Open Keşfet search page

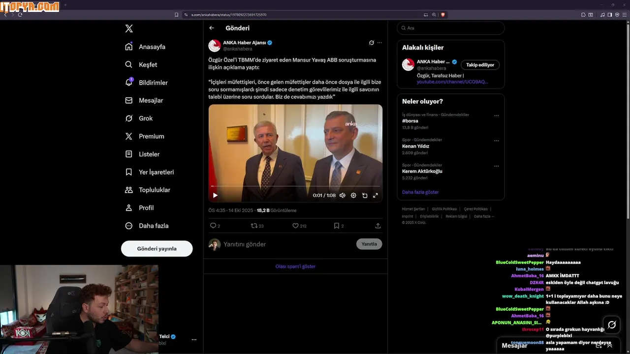(x=141, y=64)
